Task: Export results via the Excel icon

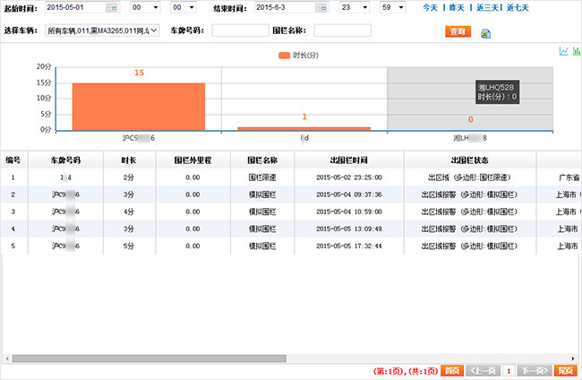Action: 485,34
